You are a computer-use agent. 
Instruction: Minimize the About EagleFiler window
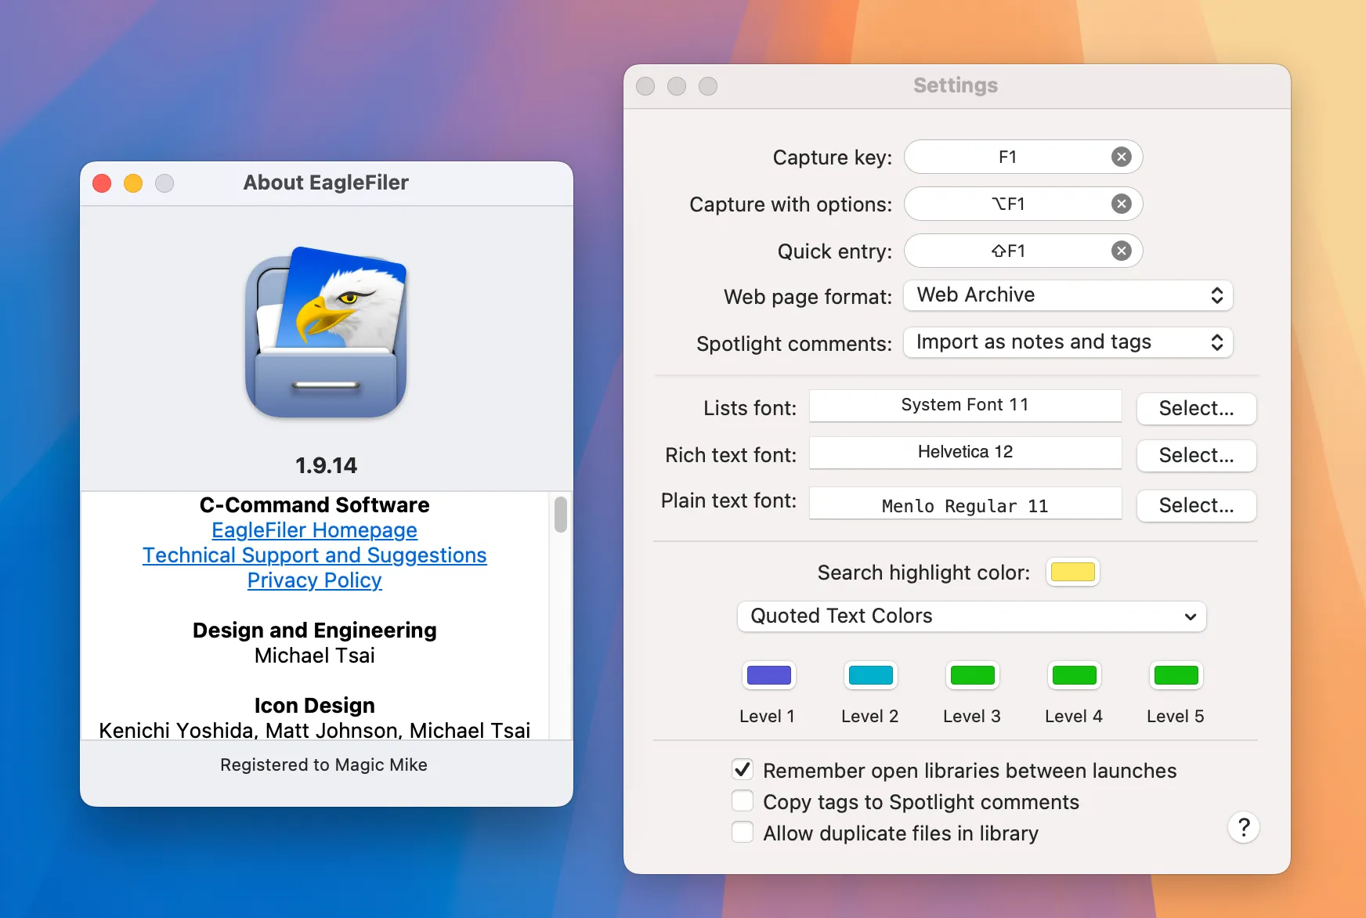tap(133, 183)
